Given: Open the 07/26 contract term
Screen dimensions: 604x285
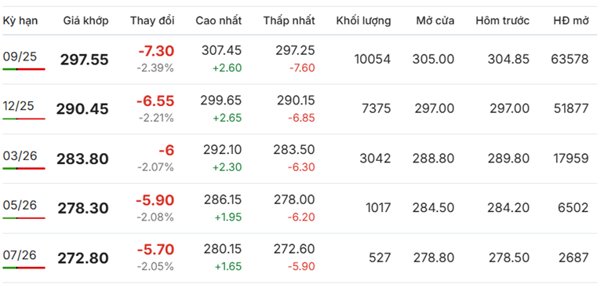Looking at the screenshot, I should tap(20, 255).
